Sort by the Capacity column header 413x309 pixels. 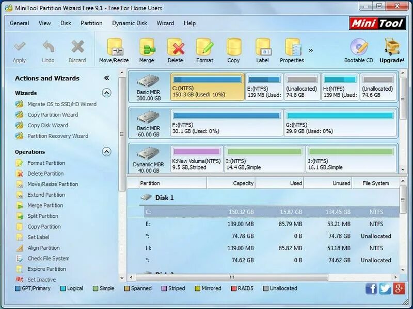(x=231, y=183)
